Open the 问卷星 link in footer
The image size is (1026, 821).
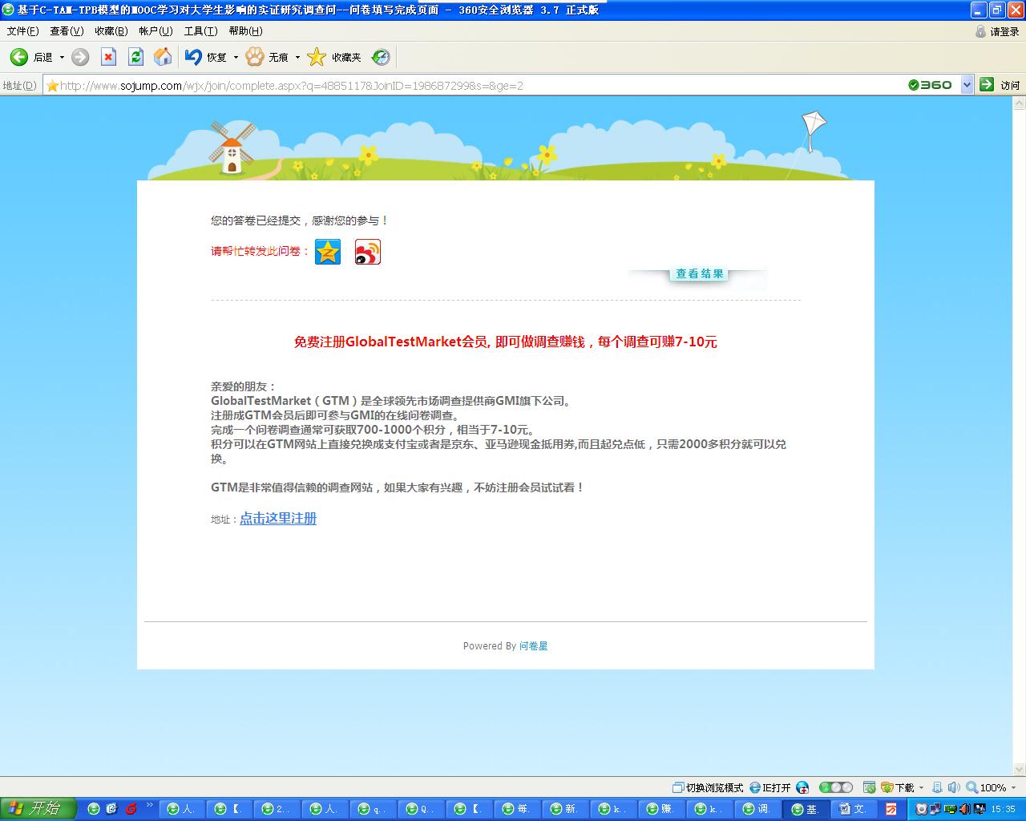(x=534, y=646)
